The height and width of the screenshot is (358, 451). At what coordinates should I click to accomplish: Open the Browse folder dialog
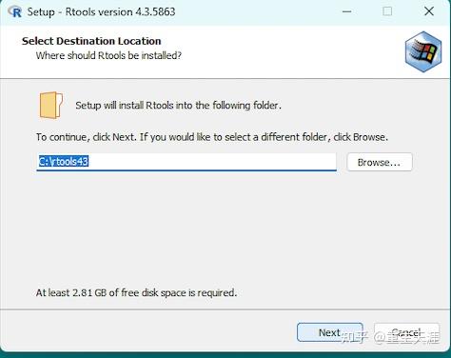380,162
